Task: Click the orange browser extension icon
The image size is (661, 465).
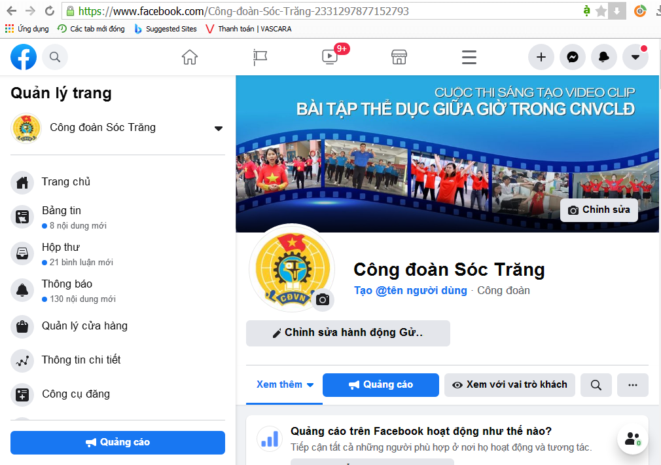Action: pos(640,11)
